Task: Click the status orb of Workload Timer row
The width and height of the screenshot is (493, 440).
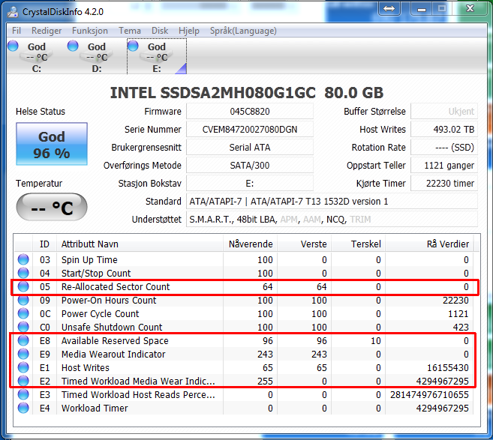Action: (x=23, y=408)
